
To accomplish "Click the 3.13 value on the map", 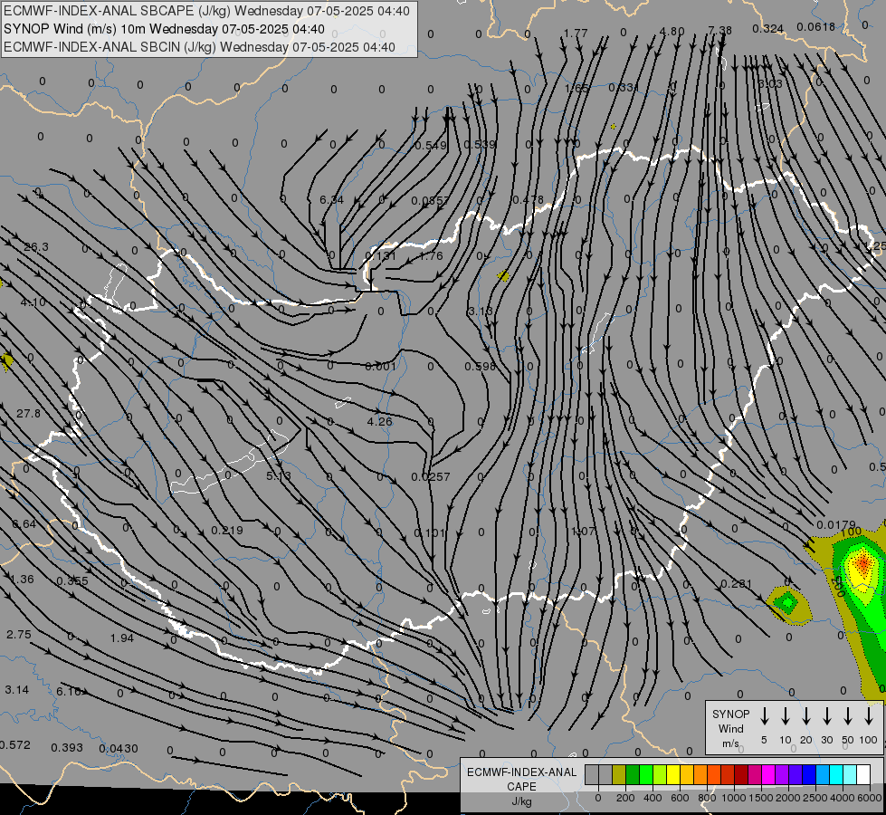I will tap(481, 312).
